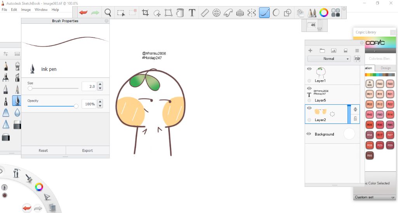The image size is (398, 213).
Task: Enable the Symmetry tool
Action: click(252, 13)
